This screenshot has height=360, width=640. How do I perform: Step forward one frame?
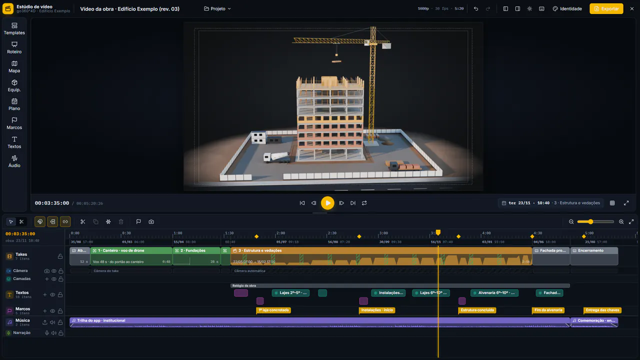pyautogui.click(x=341, y=203)
